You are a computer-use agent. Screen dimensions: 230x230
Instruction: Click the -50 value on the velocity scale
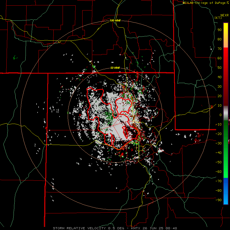[x=218, y=162]
